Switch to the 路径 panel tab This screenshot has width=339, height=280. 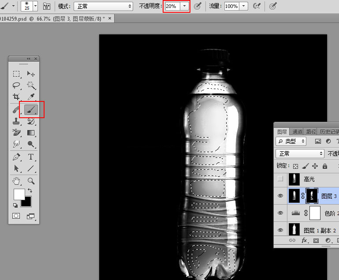(x=311, y=131)
